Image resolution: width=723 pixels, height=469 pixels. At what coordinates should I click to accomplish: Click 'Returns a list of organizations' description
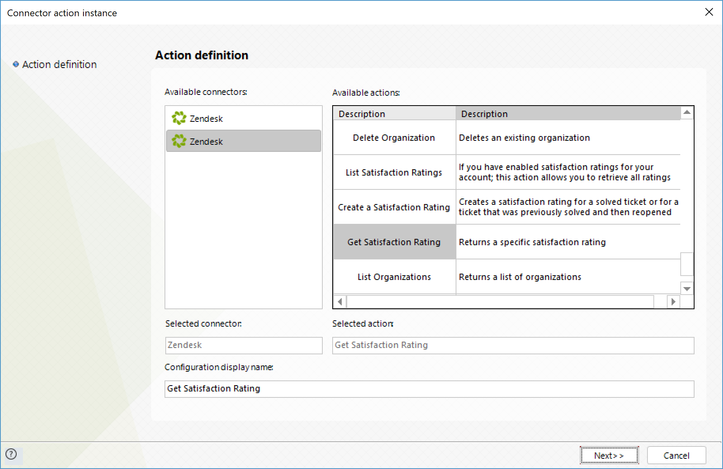tap(568, 277)
